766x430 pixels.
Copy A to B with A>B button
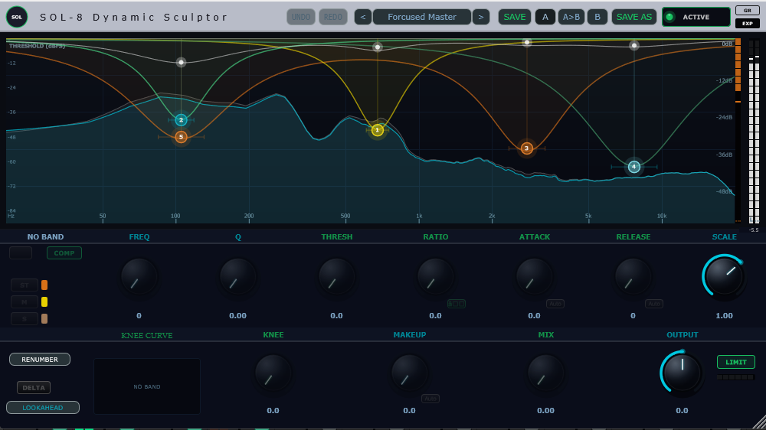point(571,17)
